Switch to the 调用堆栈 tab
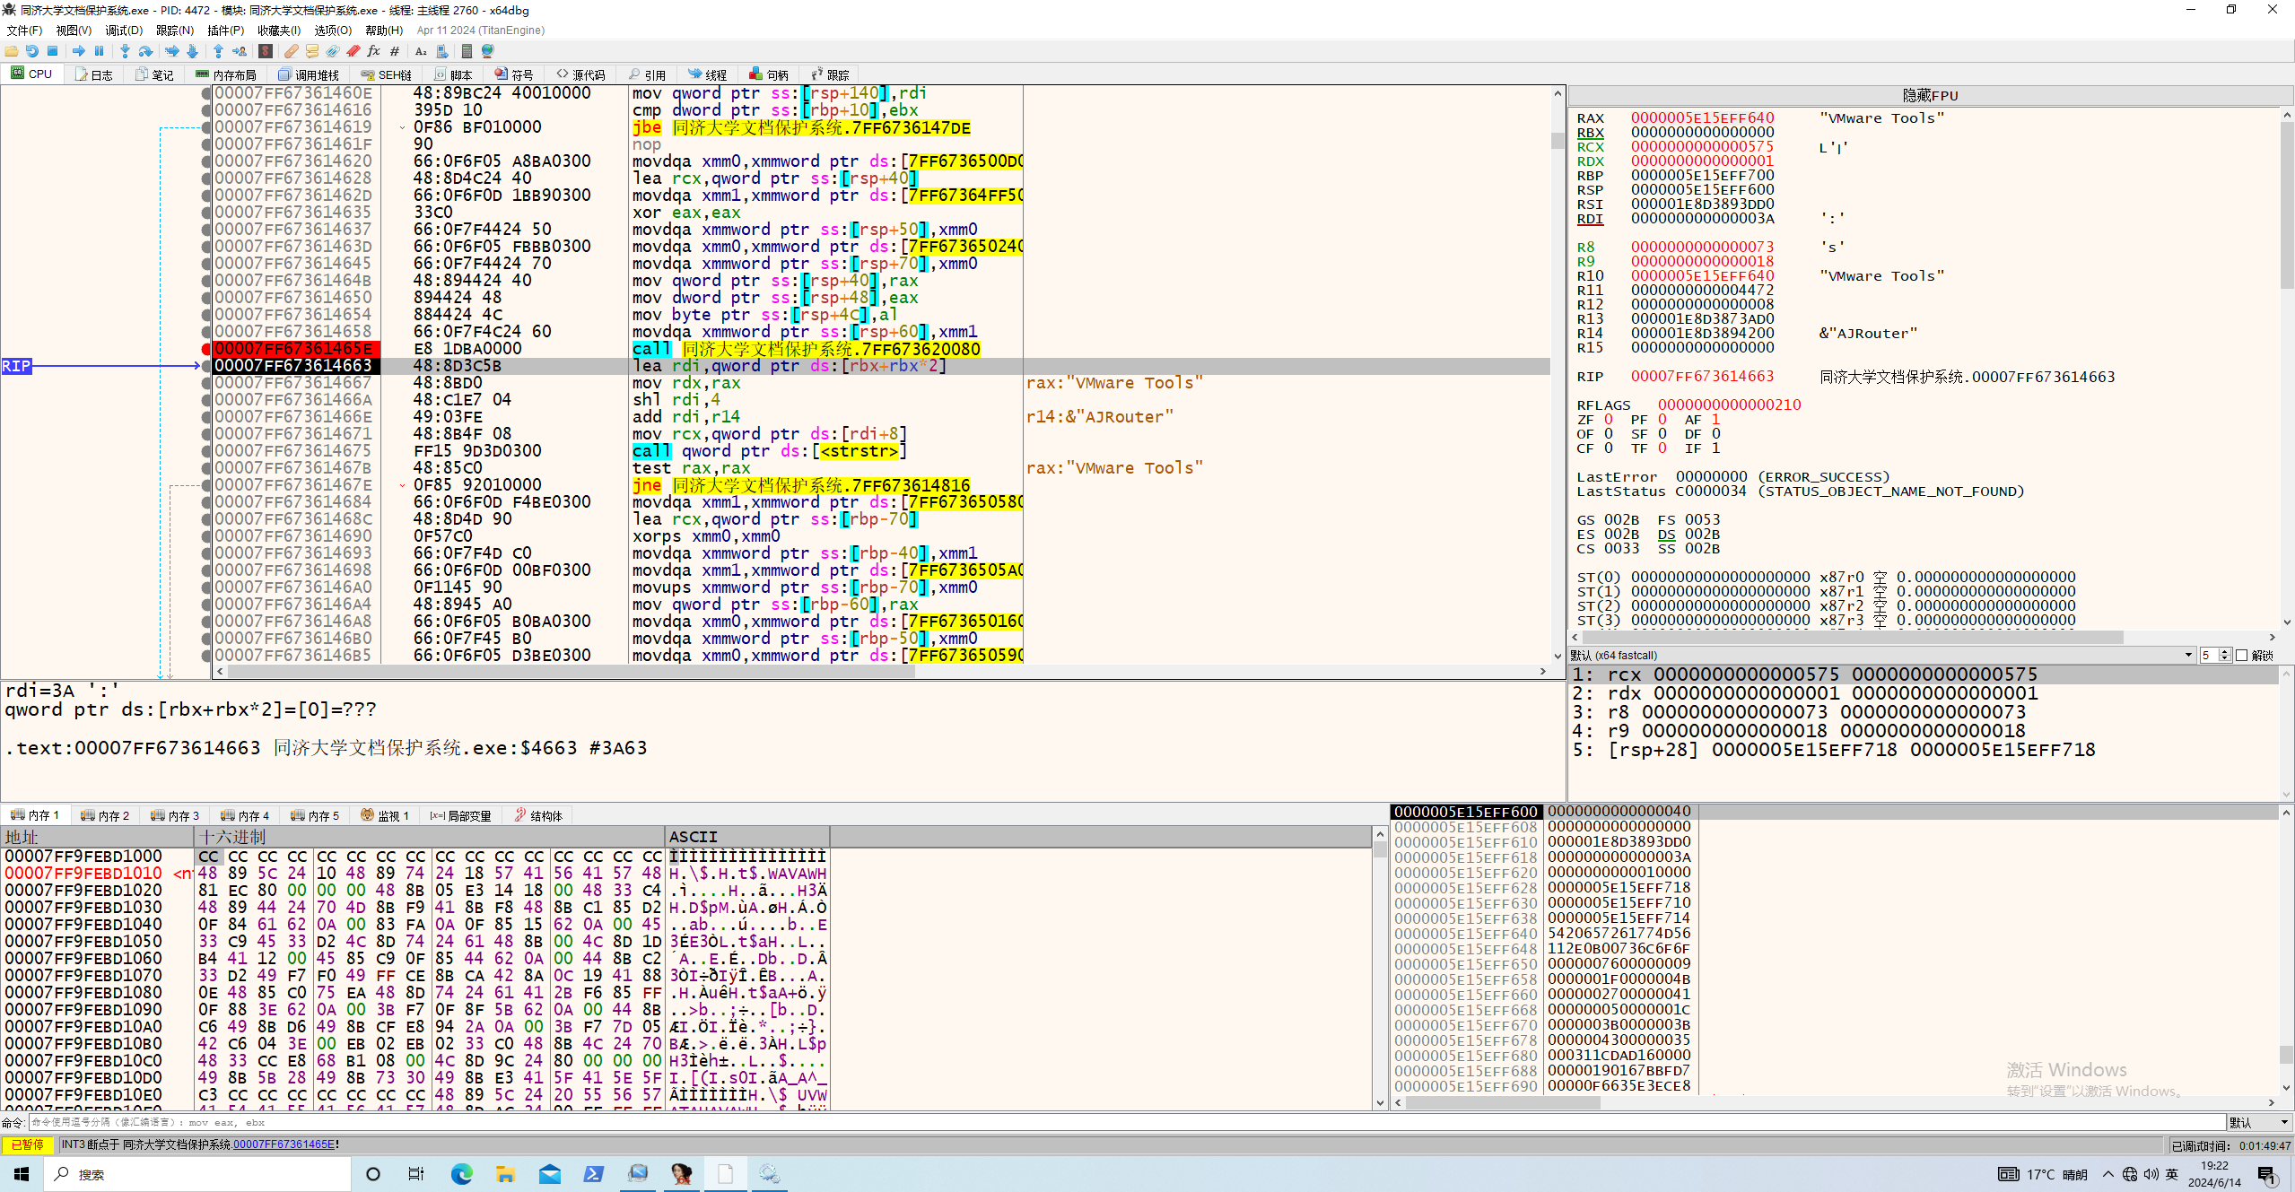The image size is (2295, 1192). [x=309, y=74]
